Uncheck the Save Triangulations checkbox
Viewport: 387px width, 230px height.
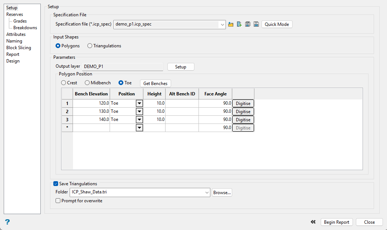[56, 184]
